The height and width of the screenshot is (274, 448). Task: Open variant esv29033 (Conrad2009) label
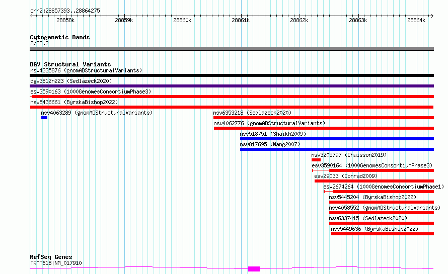coord(346,176)
